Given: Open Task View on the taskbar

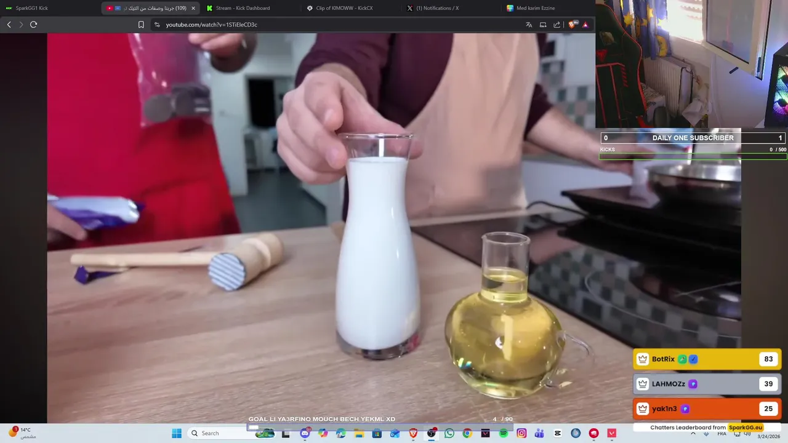Looking at the screenshot, I should (286, 433).
